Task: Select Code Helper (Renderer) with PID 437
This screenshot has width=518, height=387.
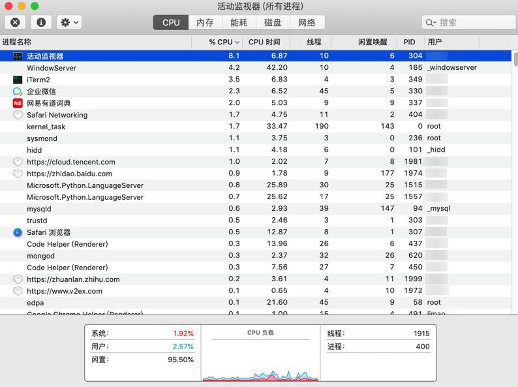Action: [x=256, y=244]
